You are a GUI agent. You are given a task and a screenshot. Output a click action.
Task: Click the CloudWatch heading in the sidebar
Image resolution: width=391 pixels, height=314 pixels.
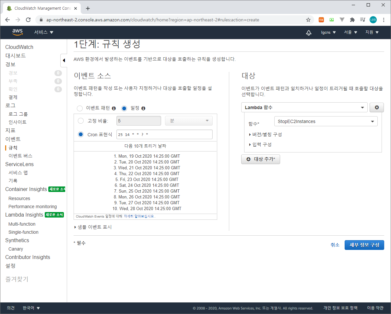point(19,47)
